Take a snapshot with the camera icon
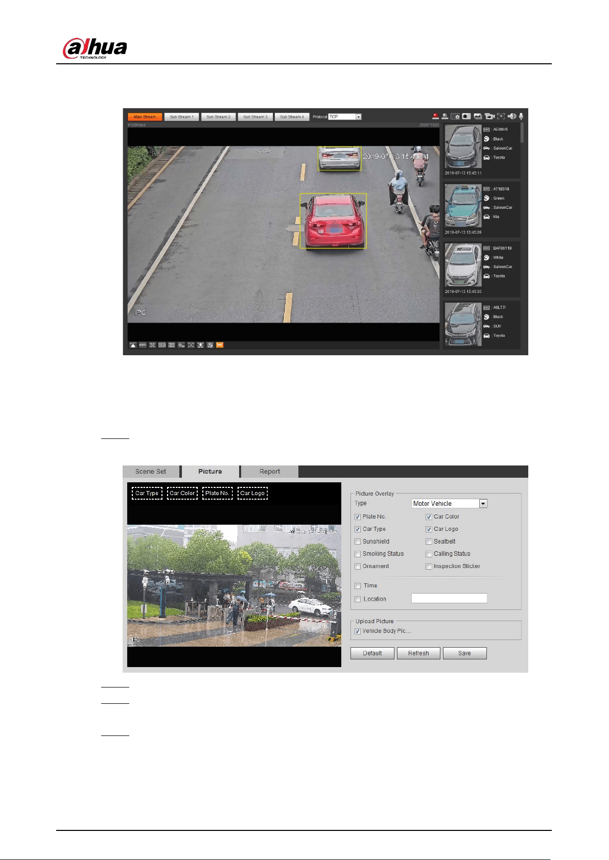609x860 pixels. tap(466, 116)
